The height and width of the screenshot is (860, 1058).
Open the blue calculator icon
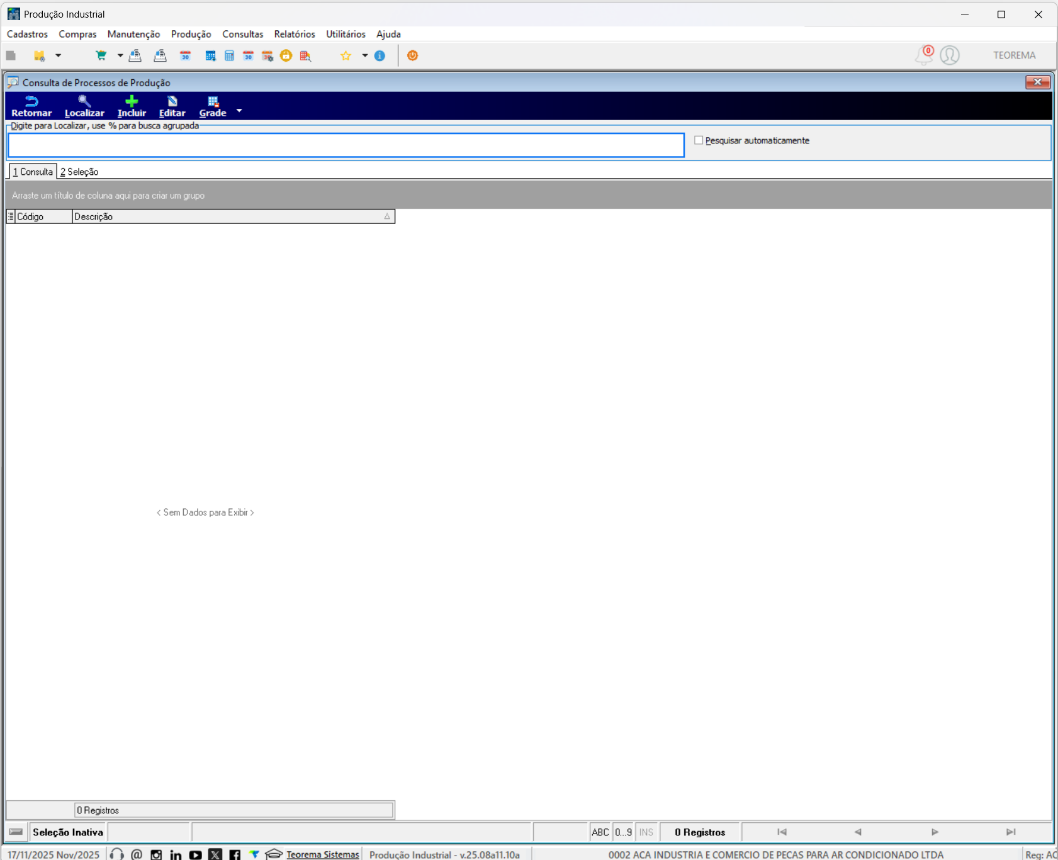229,55
